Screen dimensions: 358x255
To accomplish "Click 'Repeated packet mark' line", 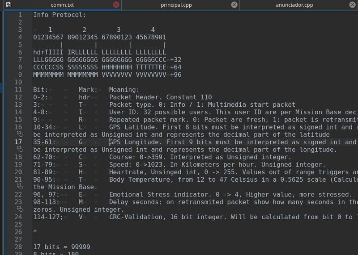I will tap(233, 120).
